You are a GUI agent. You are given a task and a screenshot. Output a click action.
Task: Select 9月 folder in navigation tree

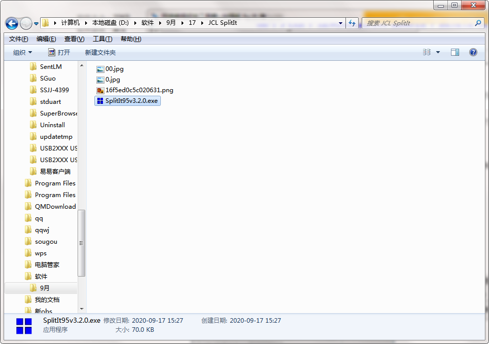point(40,288)
